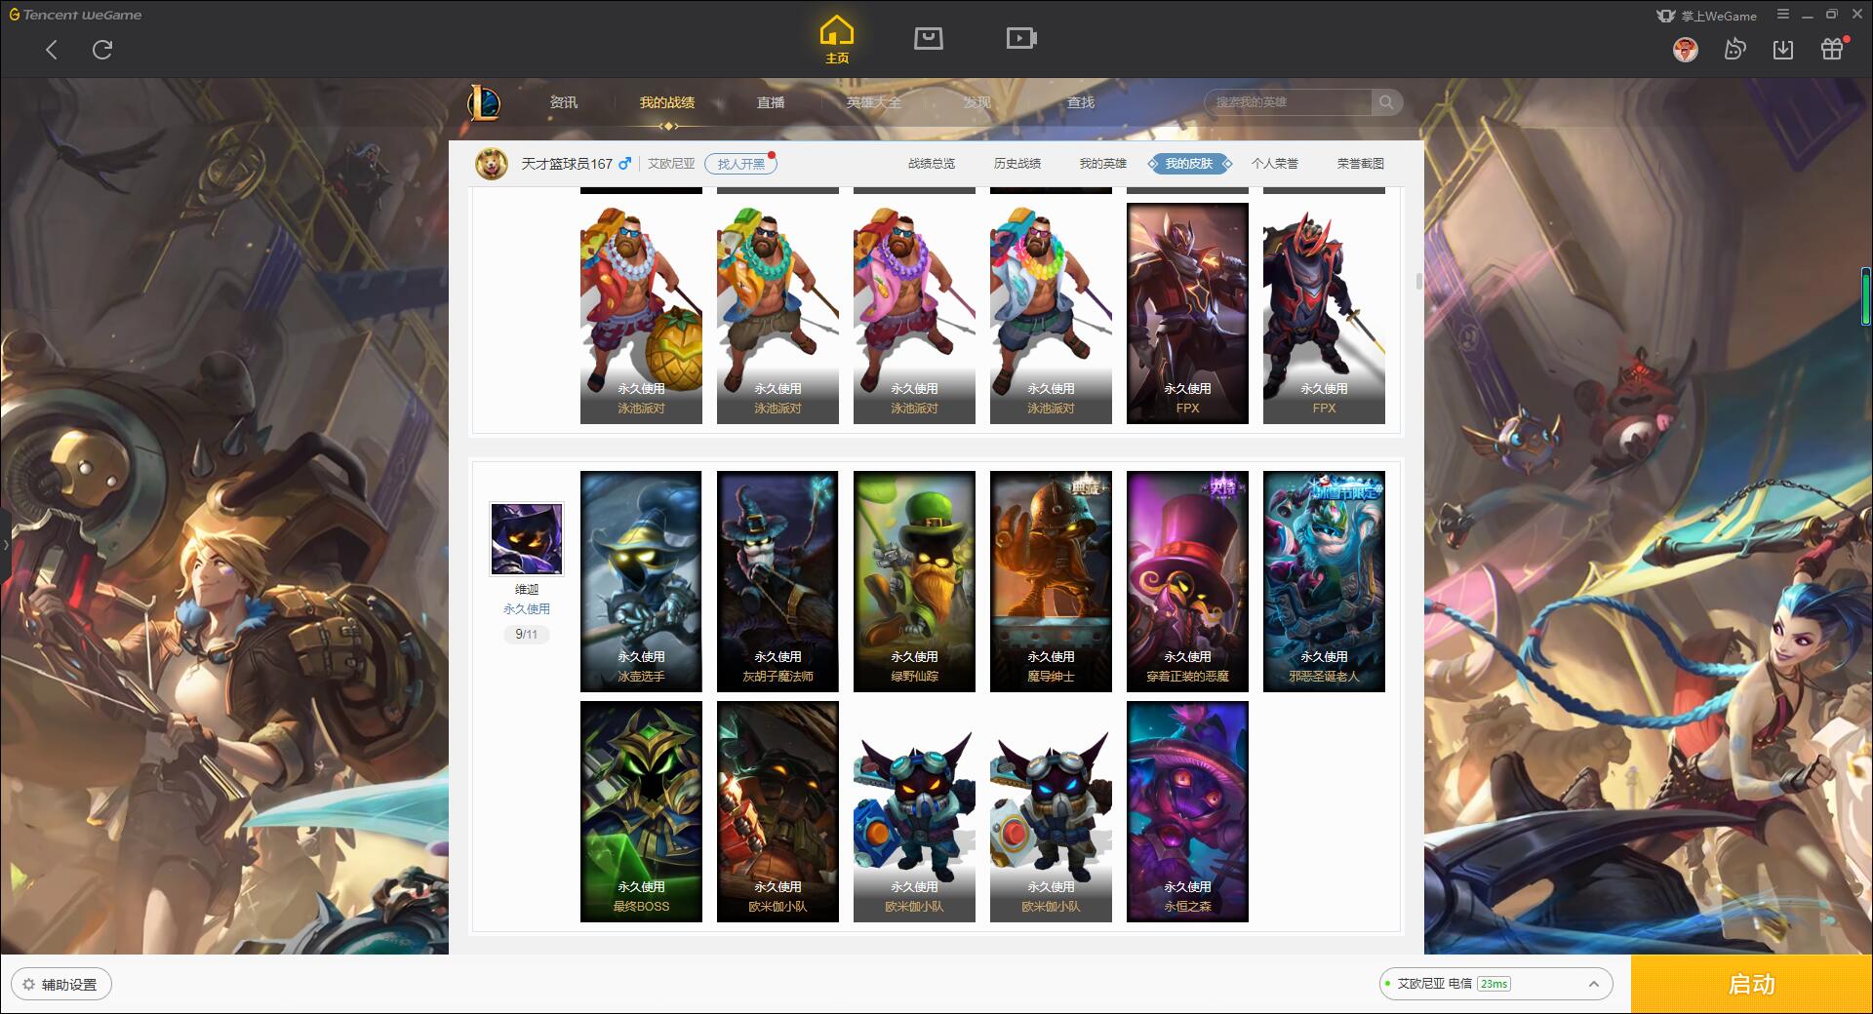Open the 查找 tab
The height and width of the screenshot is (1014, 1873).
[1081, 102]
